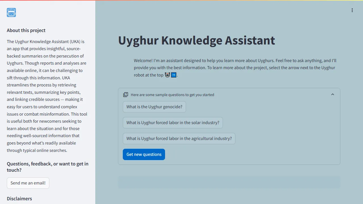
Task: Click the robot face emoji in the welcome text
Action: (167, 75)
